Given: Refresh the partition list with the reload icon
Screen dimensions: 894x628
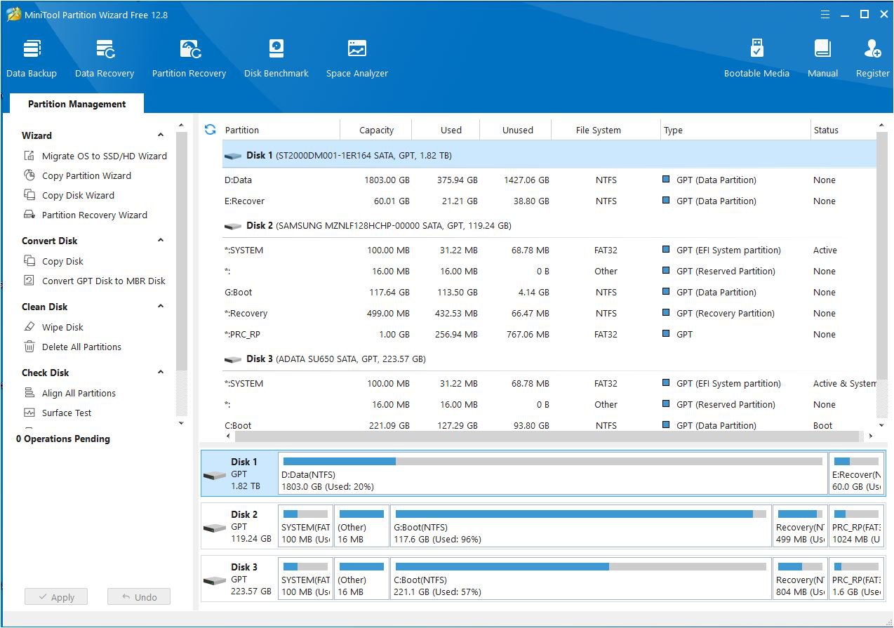Looking at the screenshot, I should pos(210,130).
